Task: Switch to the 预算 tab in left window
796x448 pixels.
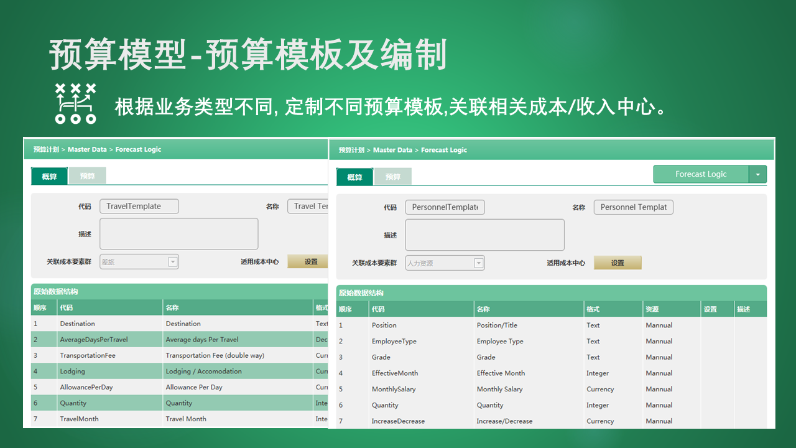Action: point(87,176)
